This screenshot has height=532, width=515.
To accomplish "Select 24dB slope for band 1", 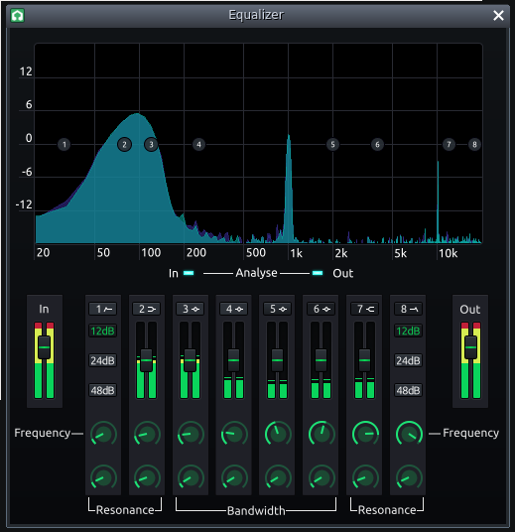I will click(103, 360).
